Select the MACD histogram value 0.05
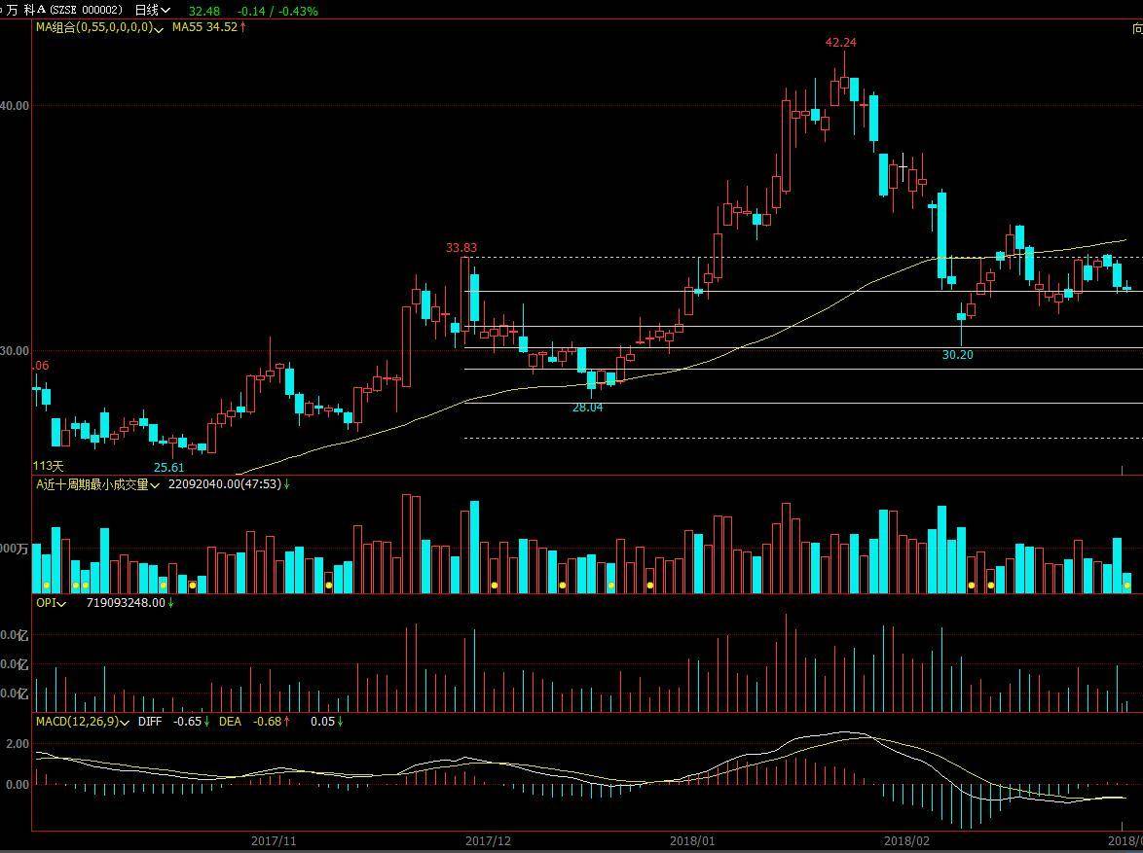 point(322,721)
